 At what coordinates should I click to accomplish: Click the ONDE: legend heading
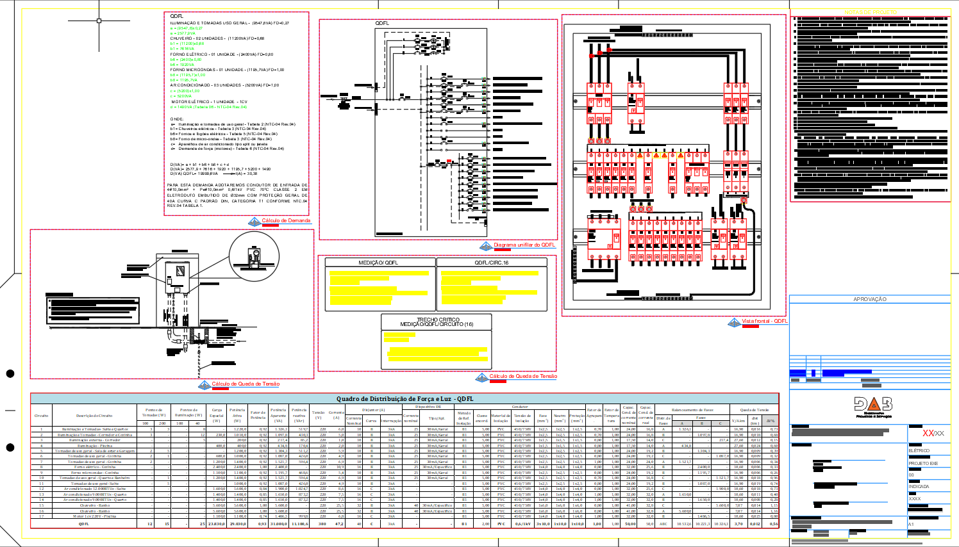point(177,119)
